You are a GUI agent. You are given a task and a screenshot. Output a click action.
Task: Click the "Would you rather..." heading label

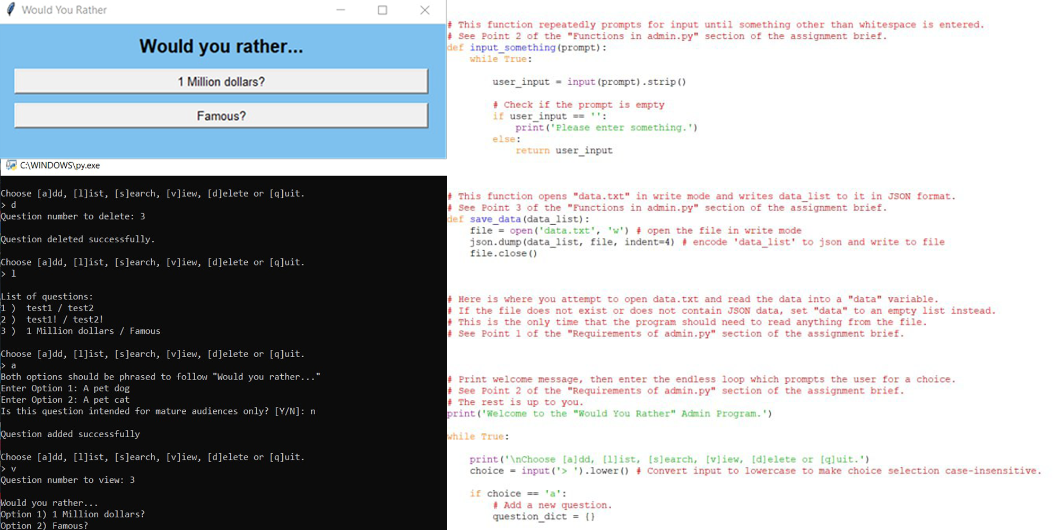221,47
